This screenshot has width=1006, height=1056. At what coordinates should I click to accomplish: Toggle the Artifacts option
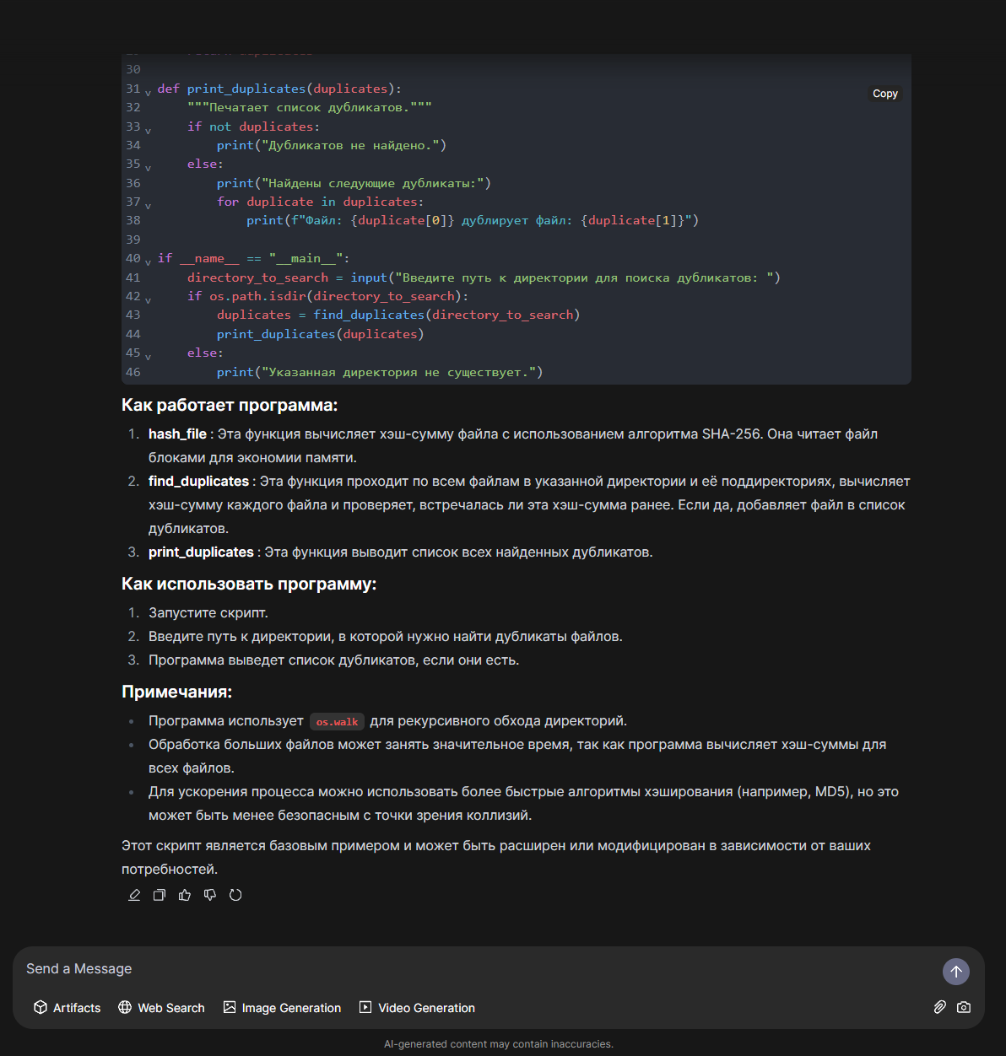coord(68,1007)
